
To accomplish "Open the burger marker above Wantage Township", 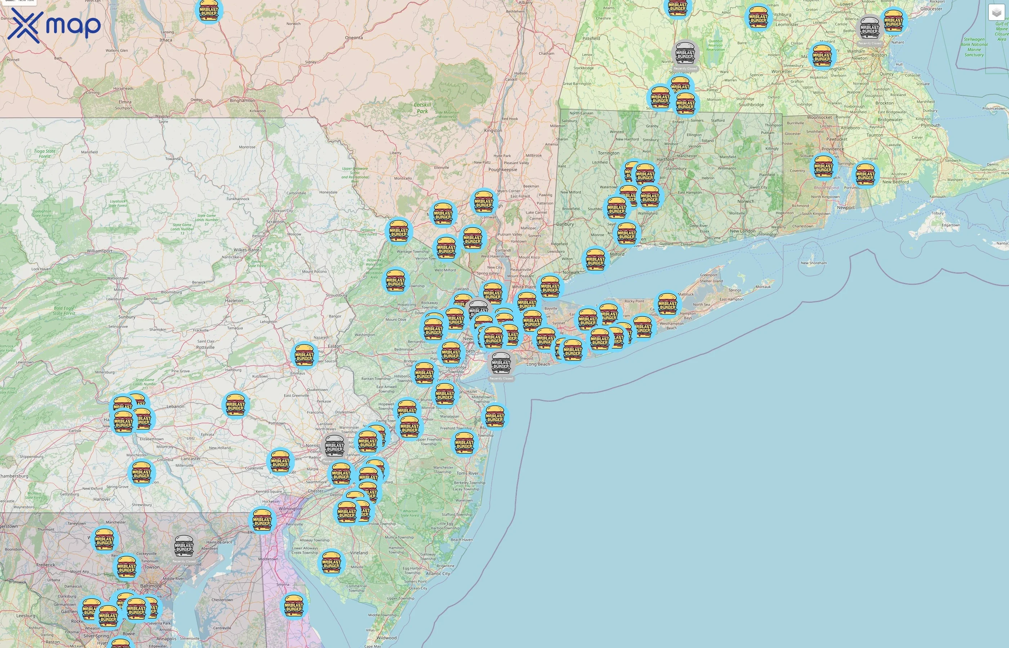I will [x=399, y=231].
